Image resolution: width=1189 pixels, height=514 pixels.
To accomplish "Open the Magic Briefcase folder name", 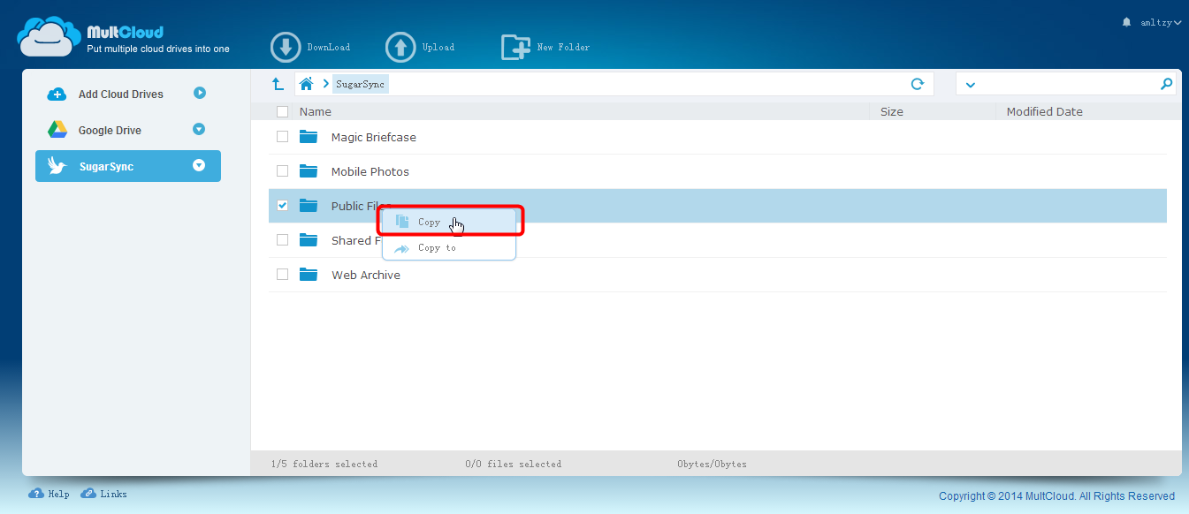I will (374, 137).
